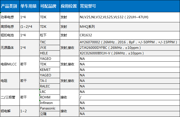This screenshot has height=117, width=180.
Task: Select YAGEO in the 电阻 group
Action: [x=49, y=75]
